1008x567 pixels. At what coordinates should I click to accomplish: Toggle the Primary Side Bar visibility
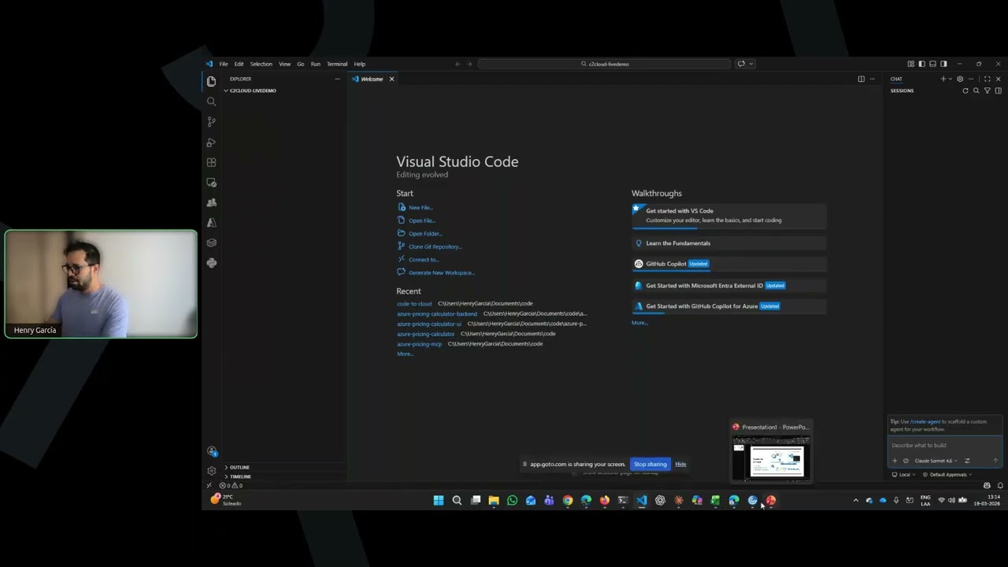click(922, 64)
